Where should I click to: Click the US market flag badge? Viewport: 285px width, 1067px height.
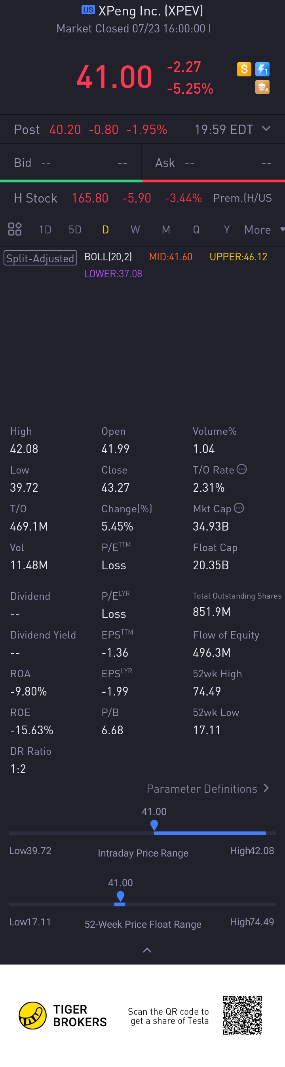pyautogui.click(x=88, y=10)
